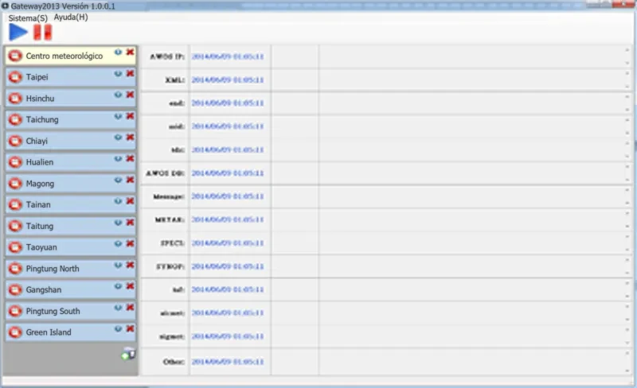This screenshot has width=637, height=388.
Task: Click the 'Message:' row label
Action: coord(169,196)
